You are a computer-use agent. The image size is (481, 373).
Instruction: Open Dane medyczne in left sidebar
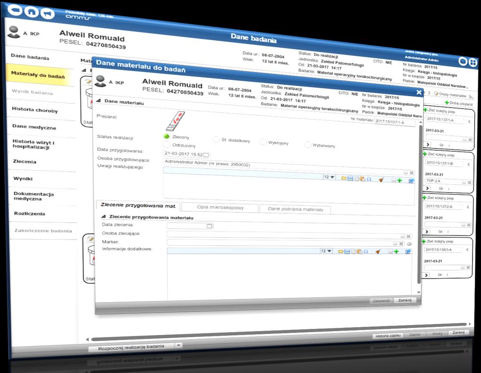(x=34, y=127)
